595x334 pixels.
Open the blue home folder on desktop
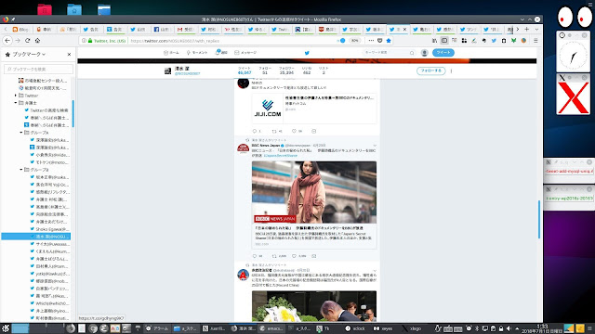[74, 9]
